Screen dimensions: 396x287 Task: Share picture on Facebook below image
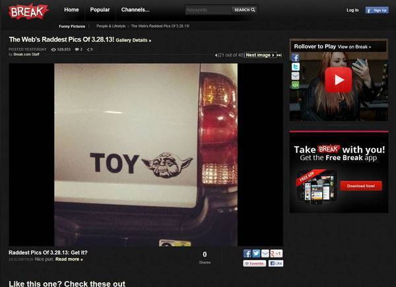tap(247, 253)
